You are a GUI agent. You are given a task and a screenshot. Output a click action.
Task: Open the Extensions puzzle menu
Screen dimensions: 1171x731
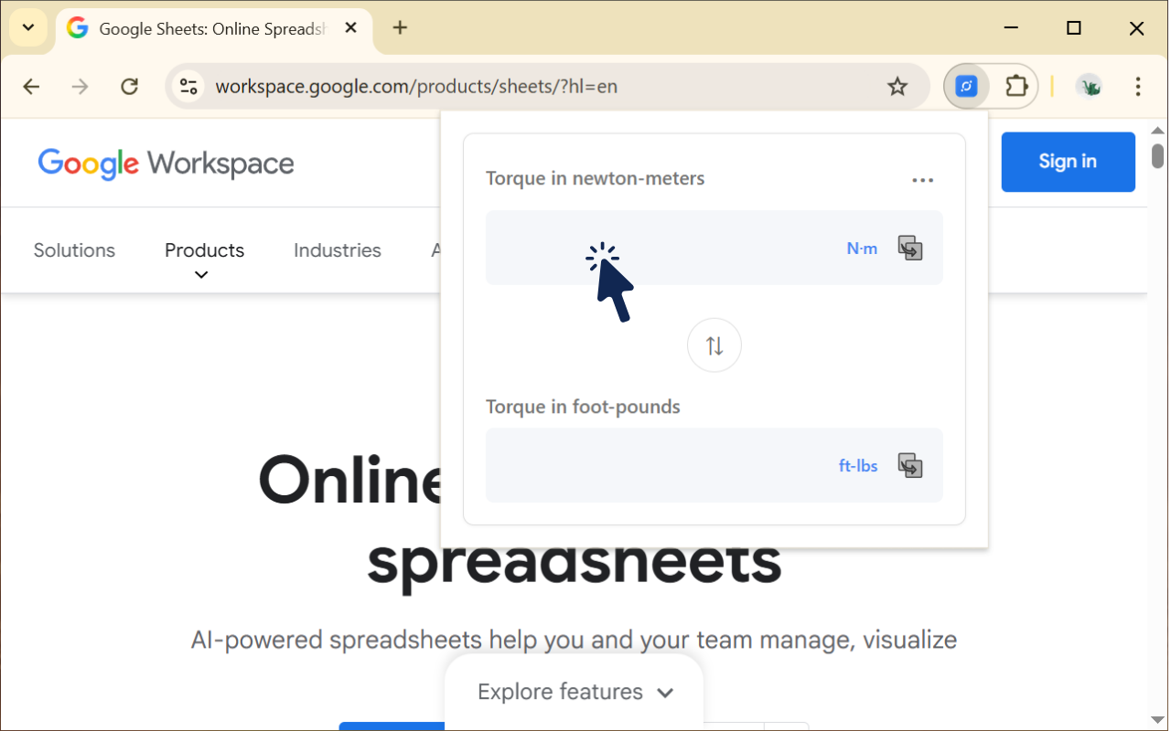click(1016, 87)
